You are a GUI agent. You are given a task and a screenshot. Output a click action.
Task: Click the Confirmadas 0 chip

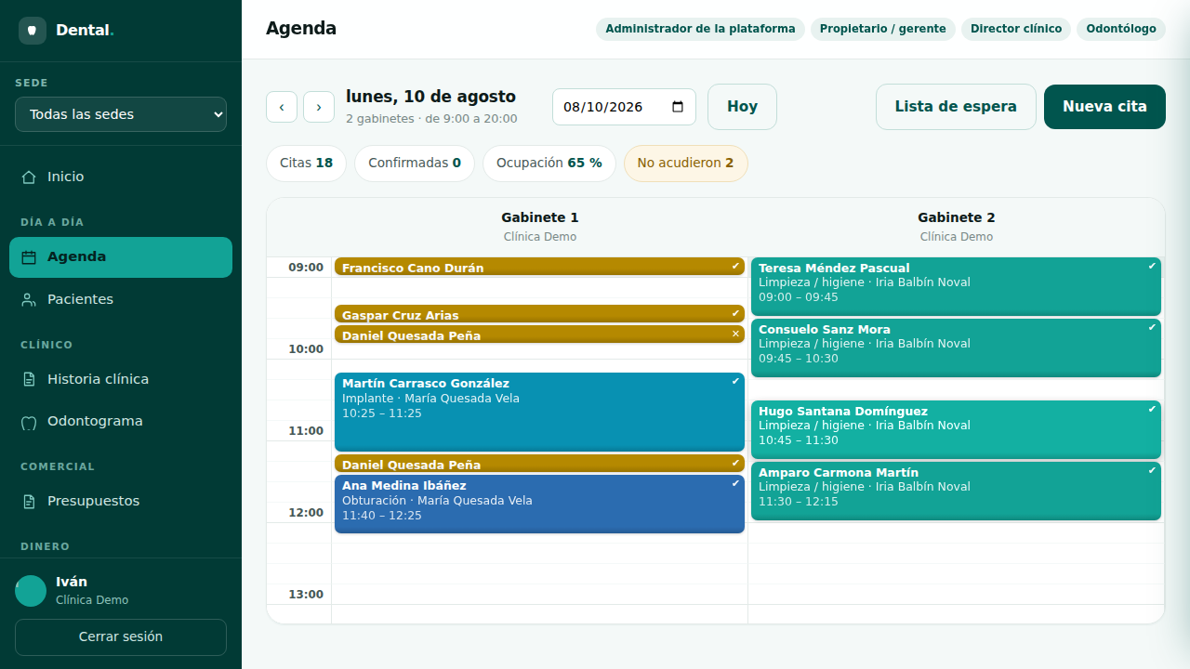click(415, 164)
